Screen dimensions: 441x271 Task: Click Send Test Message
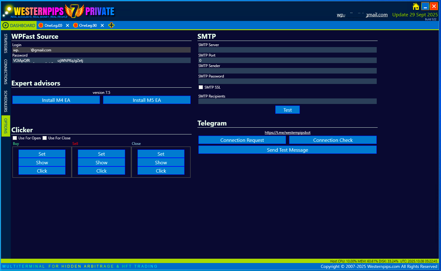288,150
